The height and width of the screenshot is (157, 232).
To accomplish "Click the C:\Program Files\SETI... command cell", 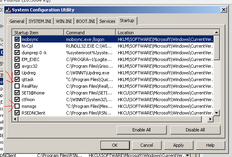I will (89, 93).
